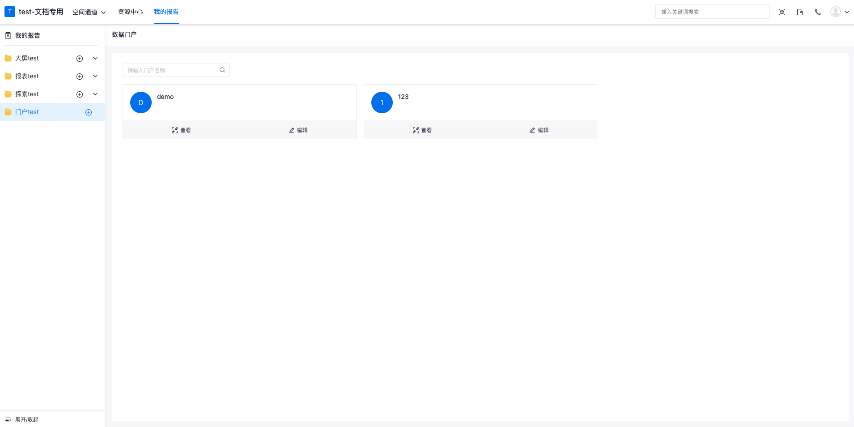
Task: Open the demo portal avatar D
Action: tap(141, 102)
